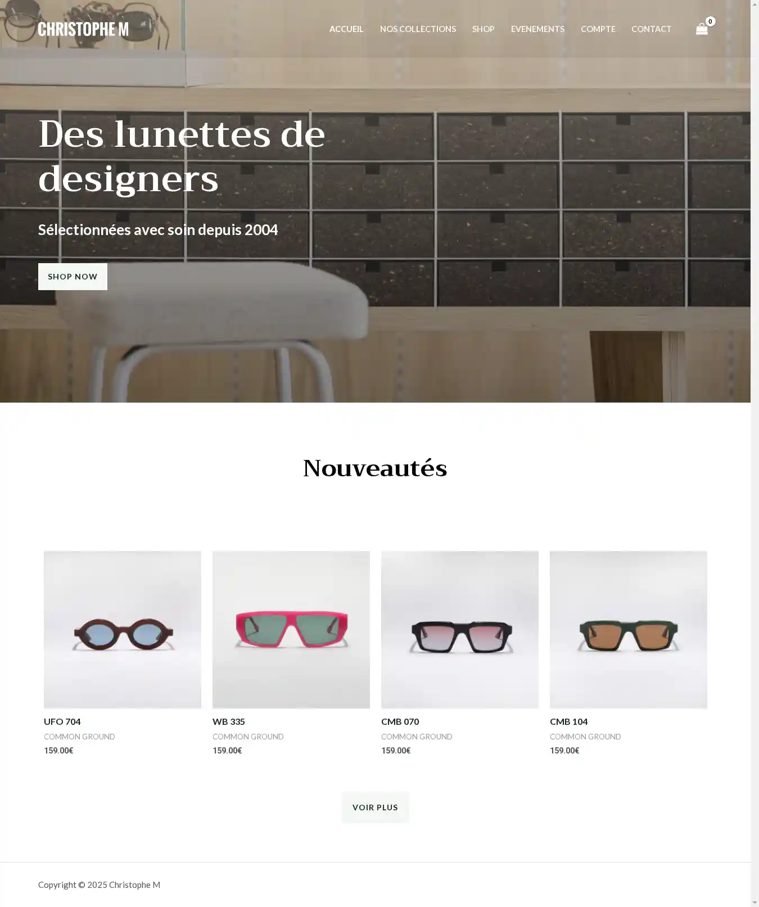759x907 pixels.
Task: Open the UFO 704 sunglasses thumbnail
Action: 123,630
